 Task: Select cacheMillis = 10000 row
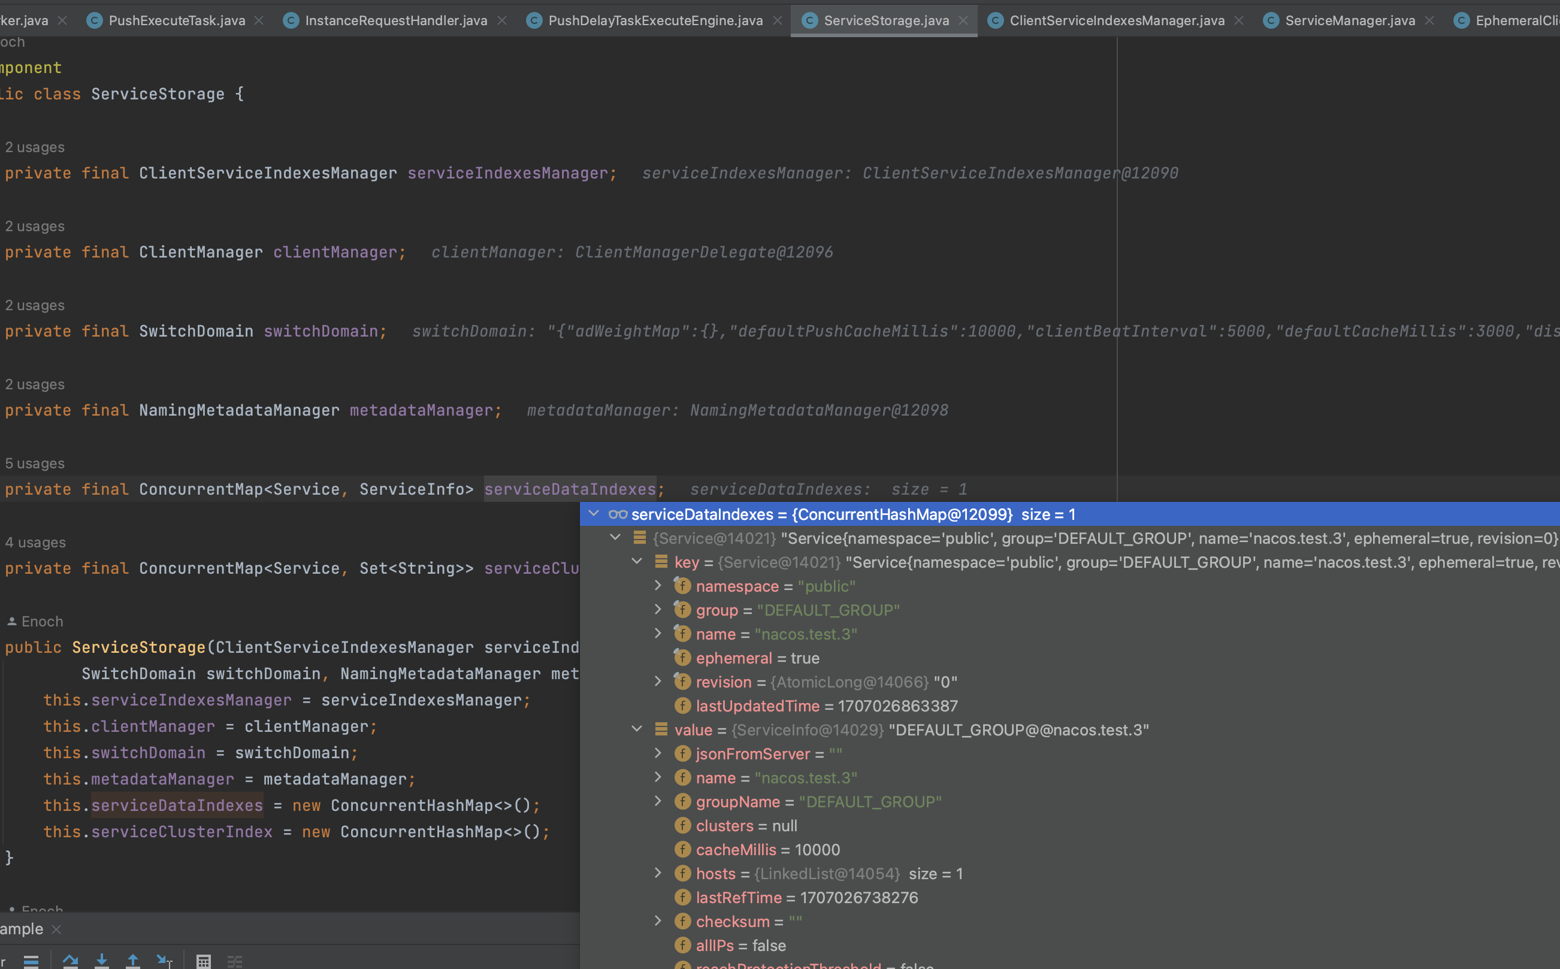(1070, 849)
